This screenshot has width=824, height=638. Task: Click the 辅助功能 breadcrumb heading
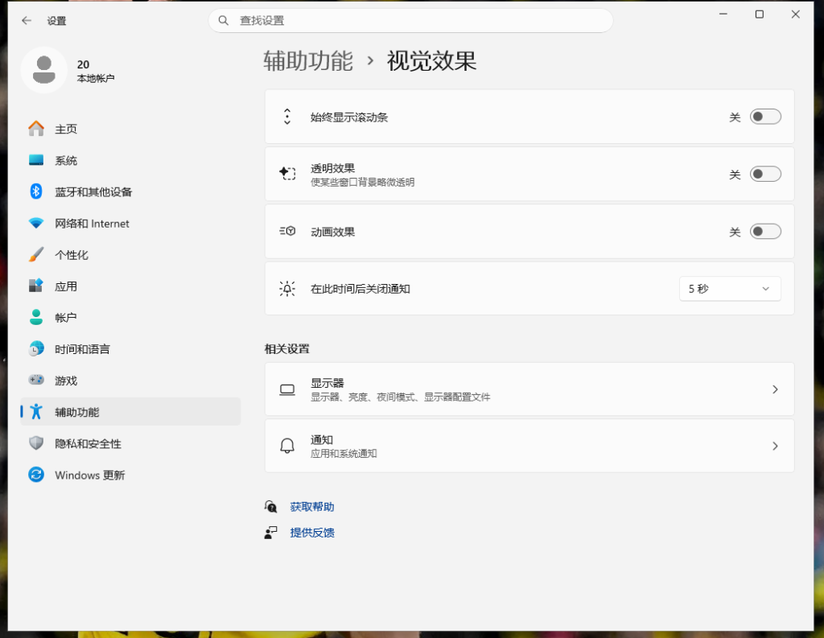308,61
